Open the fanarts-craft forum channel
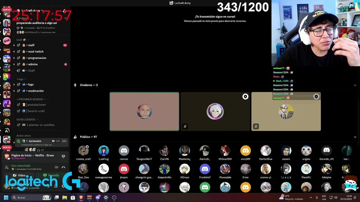 pos(42,111)
